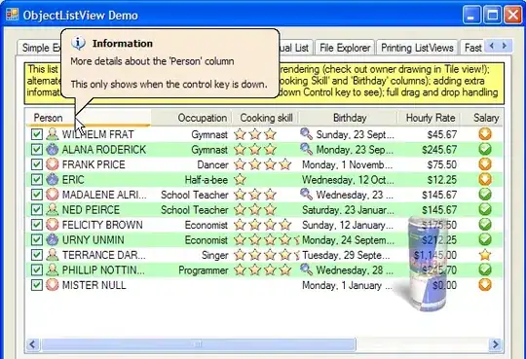Click the magnifier icon in Alana Roderick's birthday cell
The height and width of the screenshot is (359, 526).
(306, 149)
